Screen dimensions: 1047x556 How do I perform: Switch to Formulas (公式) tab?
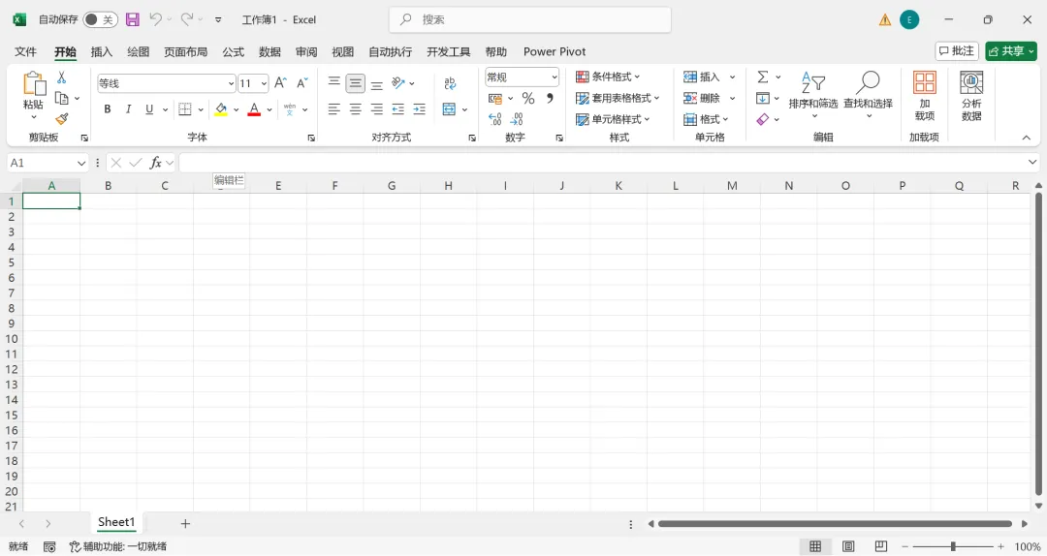pyautogui.click(x=233, y=51)
